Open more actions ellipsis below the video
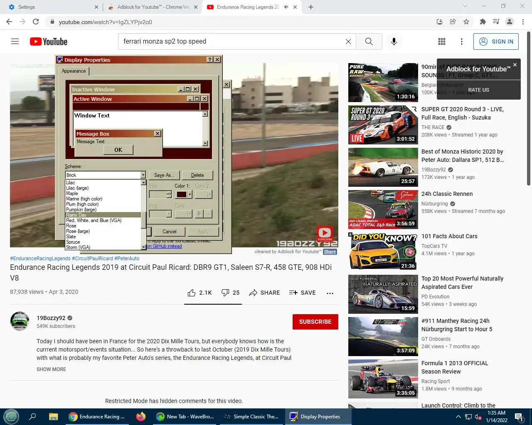This screenshot has width=532, height=425. pyautogui.click(x=330, y=293)
